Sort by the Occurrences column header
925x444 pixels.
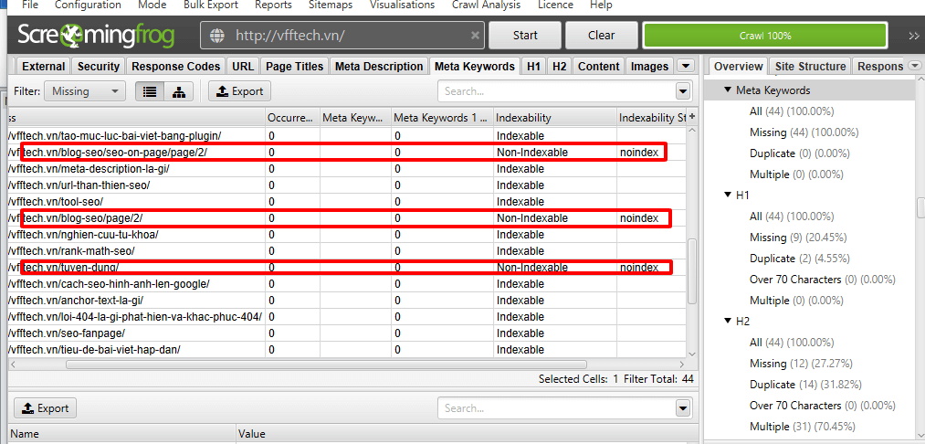coord(291,118)
